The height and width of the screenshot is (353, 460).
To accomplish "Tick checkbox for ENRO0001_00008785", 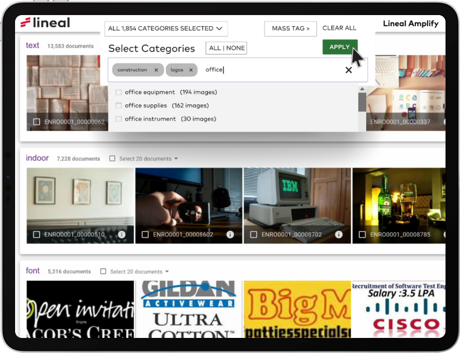I will pos(362,235).
